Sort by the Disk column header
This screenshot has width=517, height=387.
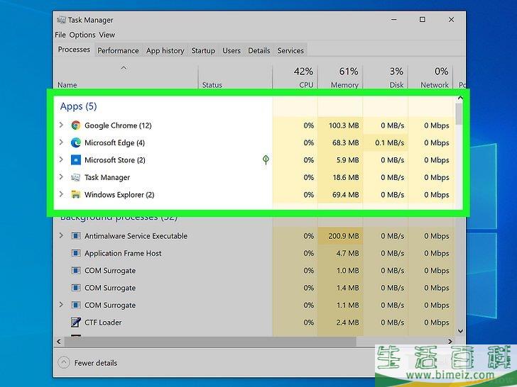(x=386, y=77)
